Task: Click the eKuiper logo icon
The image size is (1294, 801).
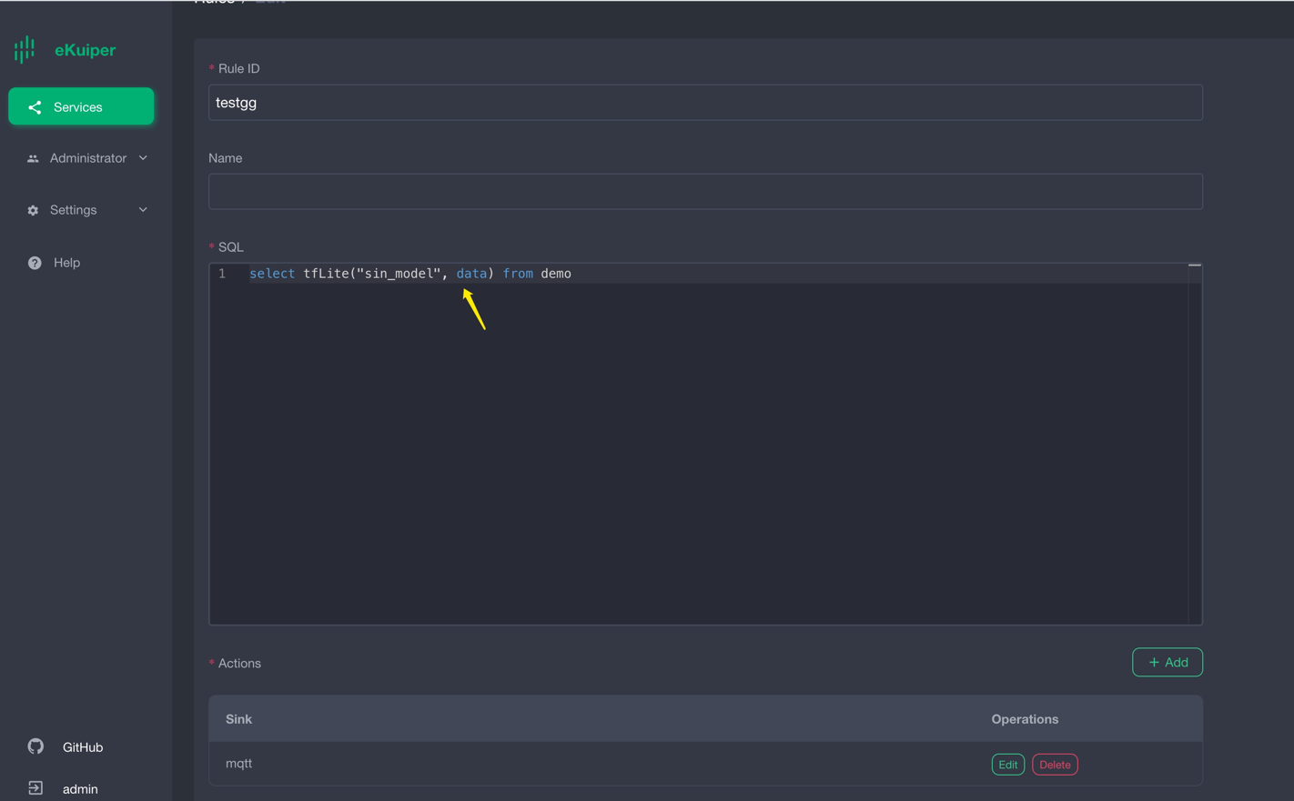Action: [25, 50]
